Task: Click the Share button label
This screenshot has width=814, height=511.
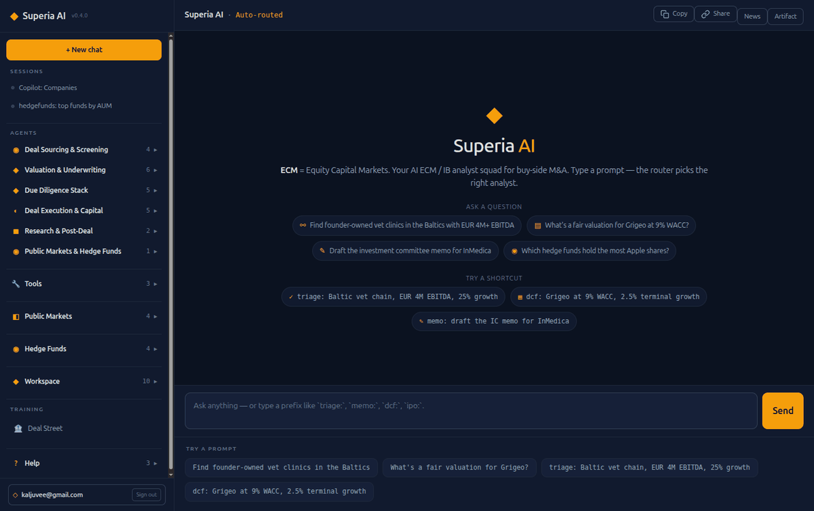Action: pos(722,14)
